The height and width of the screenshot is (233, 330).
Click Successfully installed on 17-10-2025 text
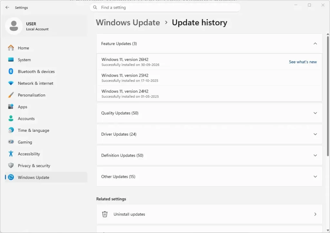pyautogui.click(x=130, y=81)
